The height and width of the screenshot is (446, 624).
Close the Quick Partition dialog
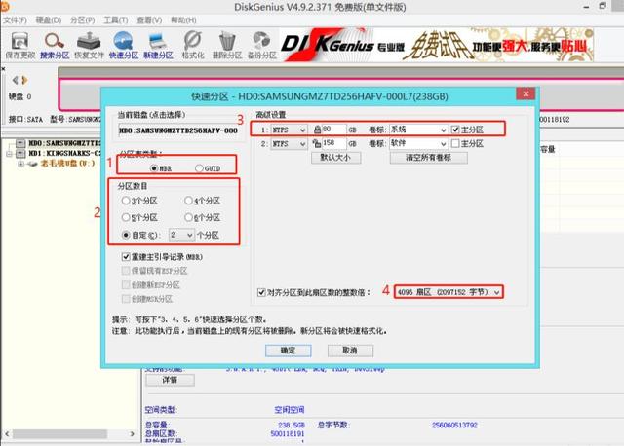(x=526, y=93)
